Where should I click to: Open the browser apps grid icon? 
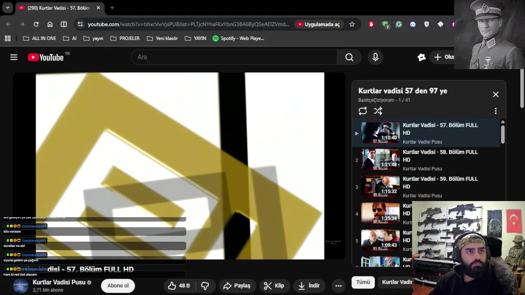8,39
